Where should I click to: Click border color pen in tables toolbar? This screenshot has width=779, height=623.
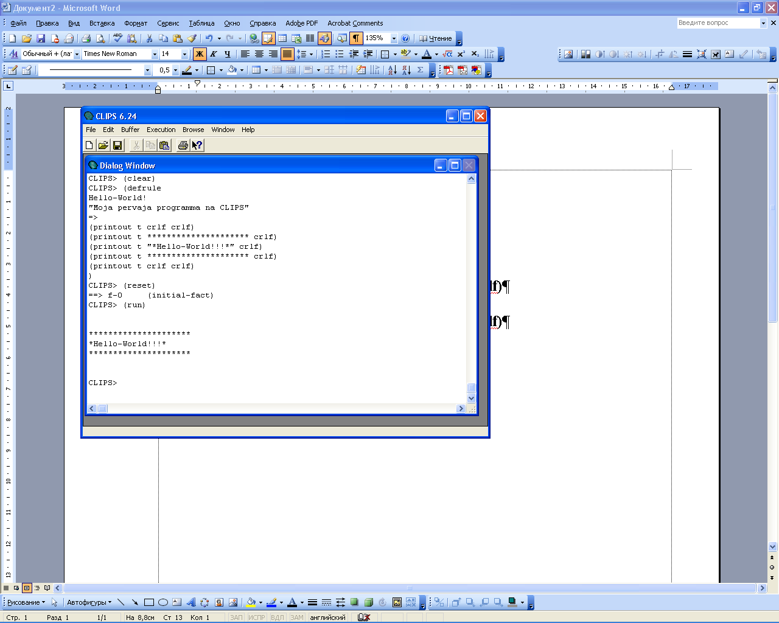point(187,71)
